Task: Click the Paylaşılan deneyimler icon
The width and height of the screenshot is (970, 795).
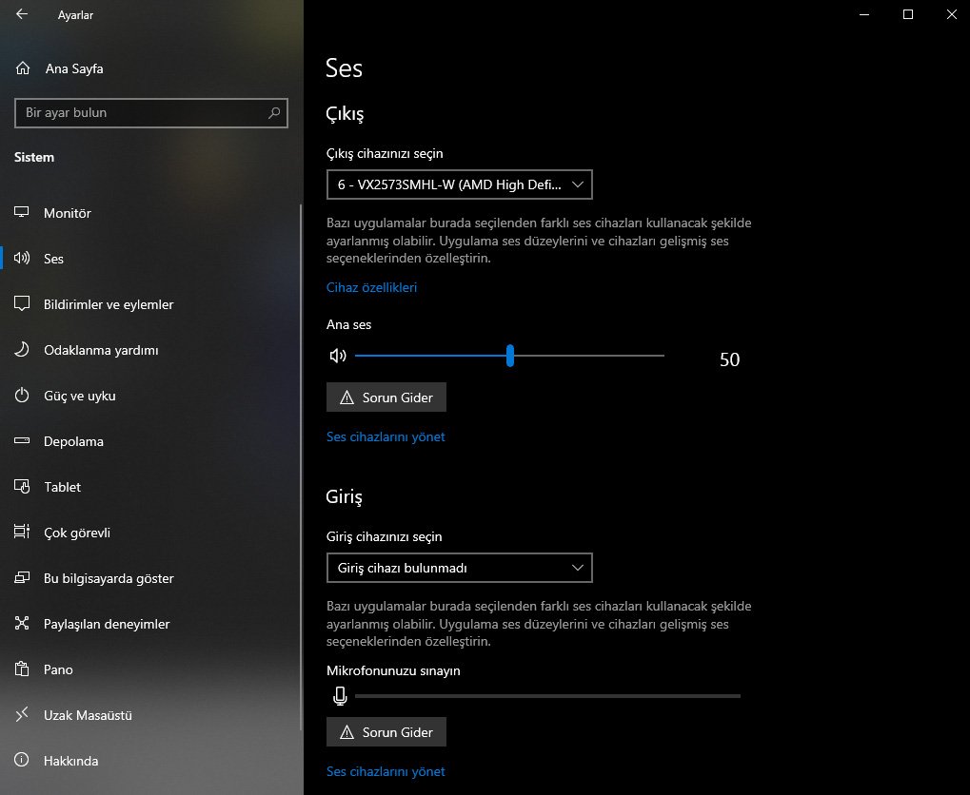Action: click(x=24, y=624)
